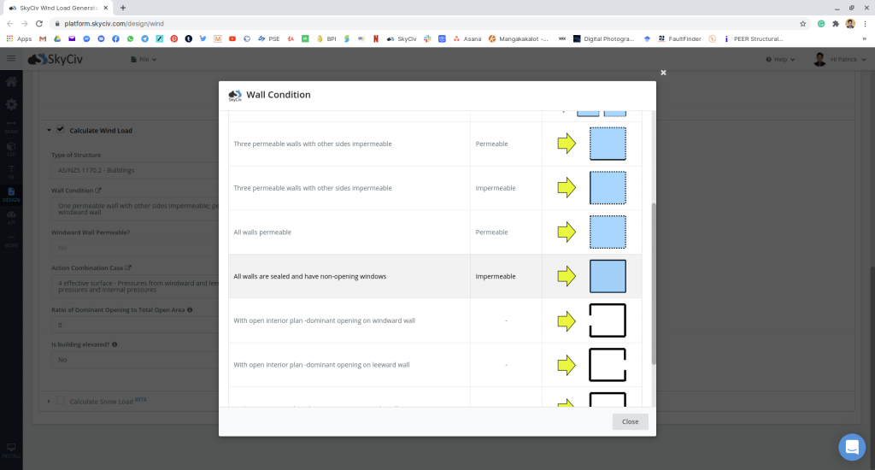Screen dimensions: 875x470
Task: Click the yellow arrow in All walls permeable row
Action: pos(567,232)
